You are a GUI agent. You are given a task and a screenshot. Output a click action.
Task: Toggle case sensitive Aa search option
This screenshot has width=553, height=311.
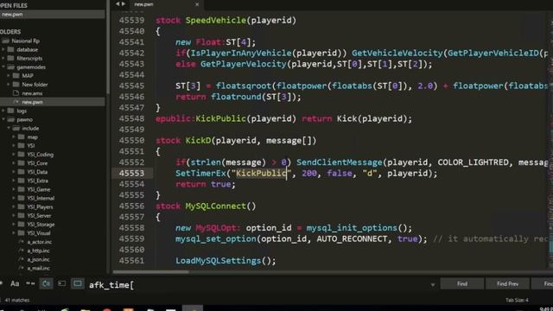point(15,283)
